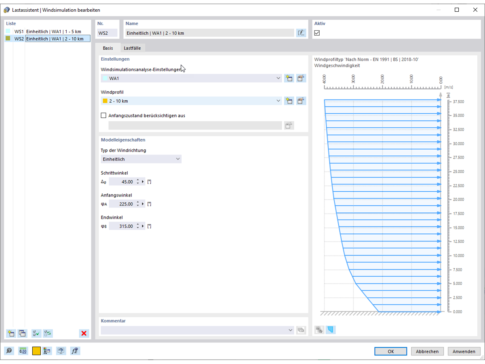Viewport: 485px width, 364px height.
Task: Click the Liste panel heading
Action: (x=11, y=23)
